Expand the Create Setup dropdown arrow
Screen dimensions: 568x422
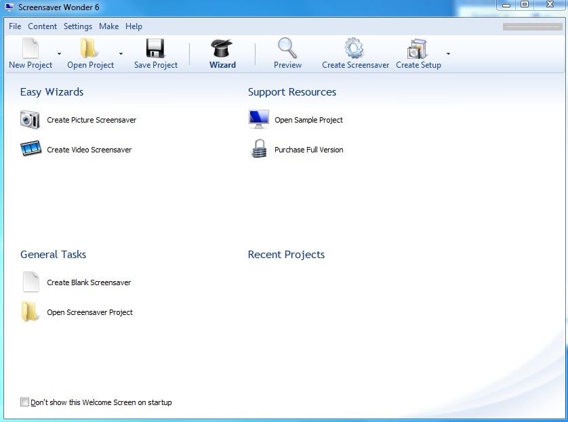coord(448,54)
